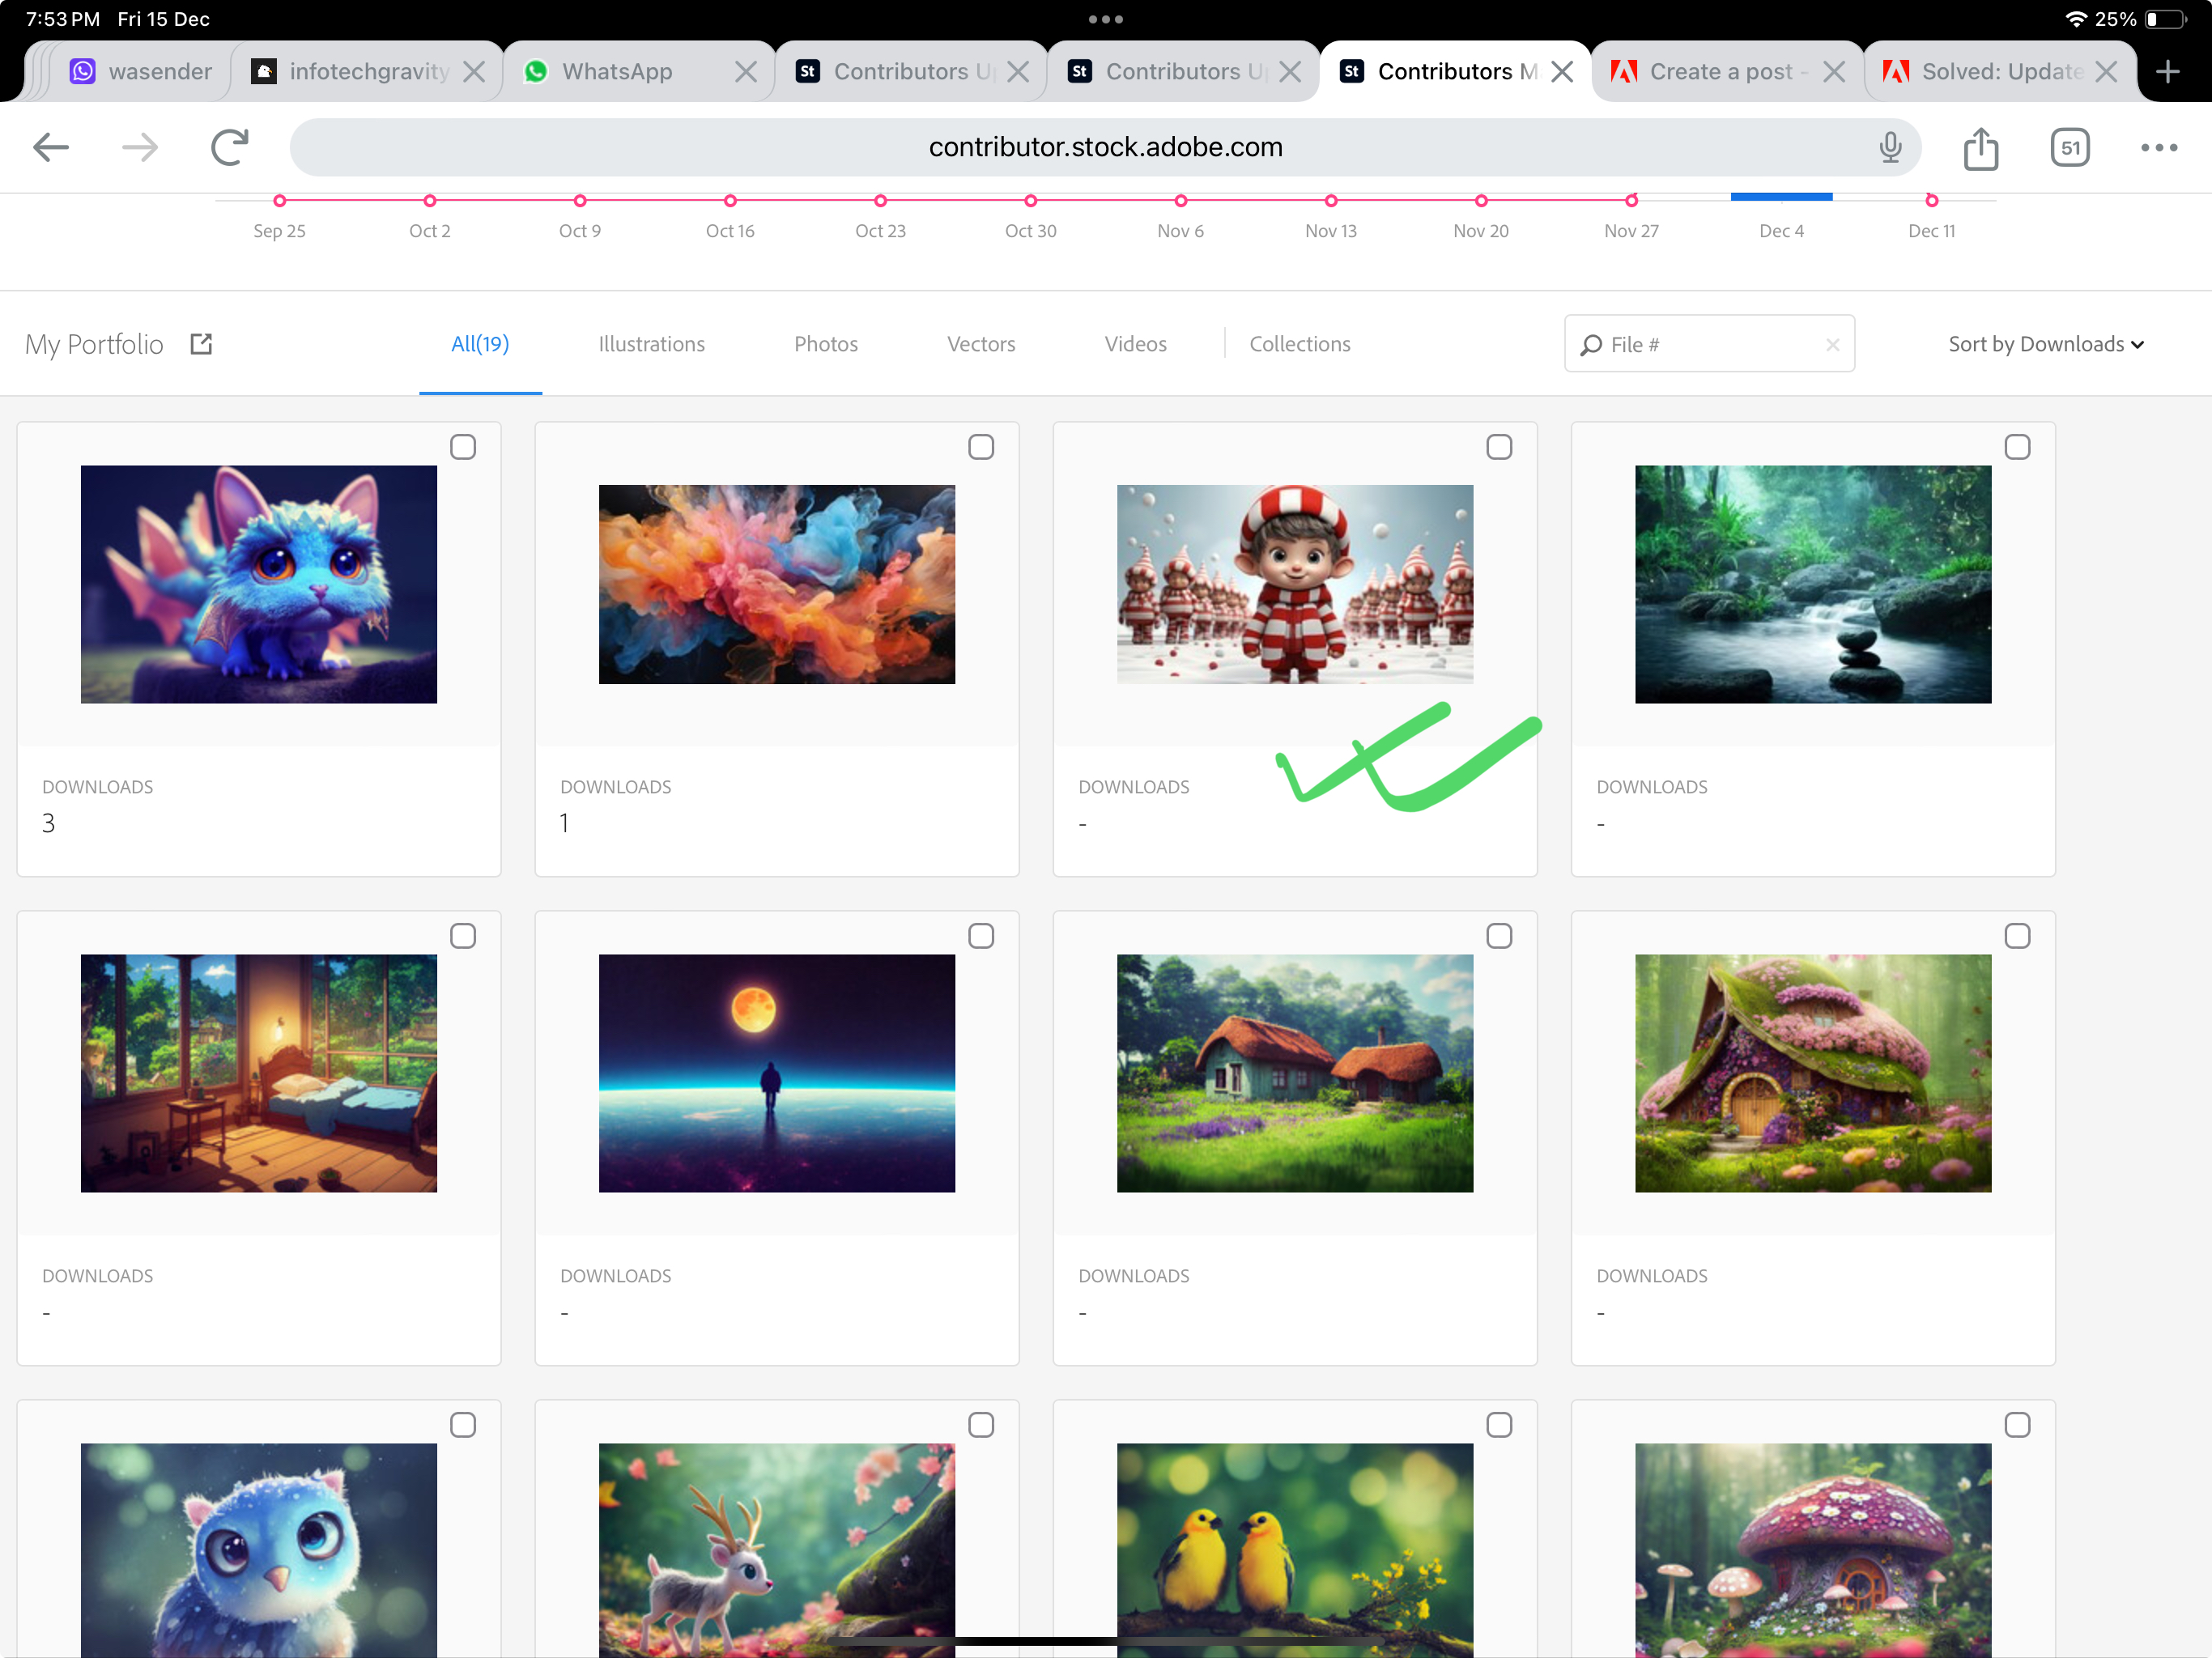Open the browser options ellipsis menu
2212x1658 pixels.
2158,147
